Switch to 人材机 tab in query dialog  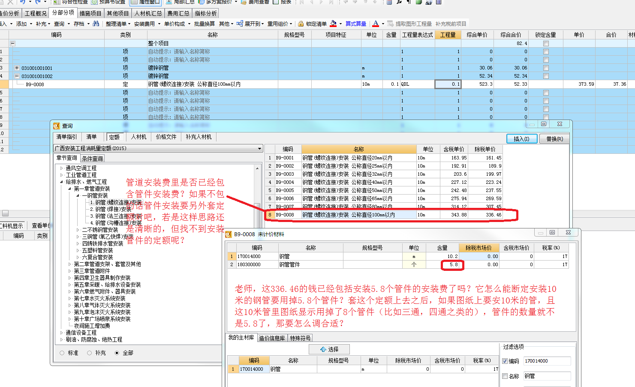point(138,137)
